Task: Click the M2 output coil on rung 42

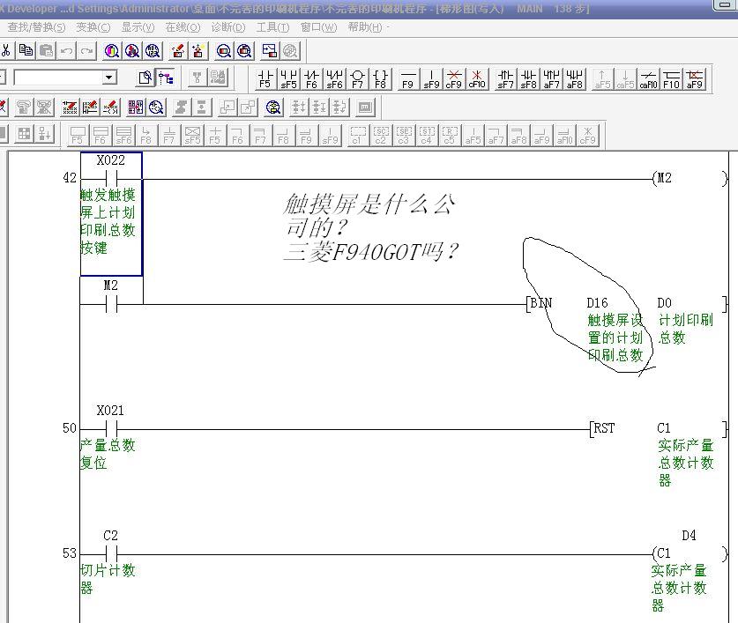Action: pyautogui.click(x=663, y=178)
